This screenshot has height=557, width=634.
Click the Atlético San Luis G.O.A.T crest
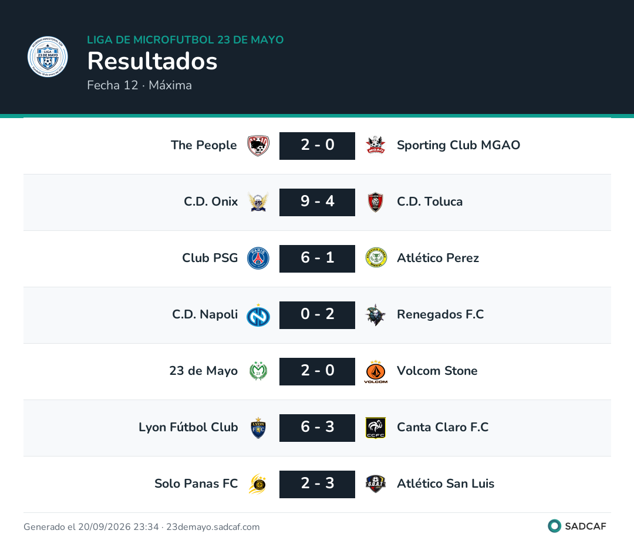point(376,484)
